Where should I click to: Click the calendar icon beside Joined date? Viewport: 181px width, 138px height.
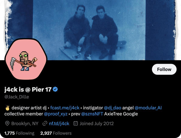(76, 123)
